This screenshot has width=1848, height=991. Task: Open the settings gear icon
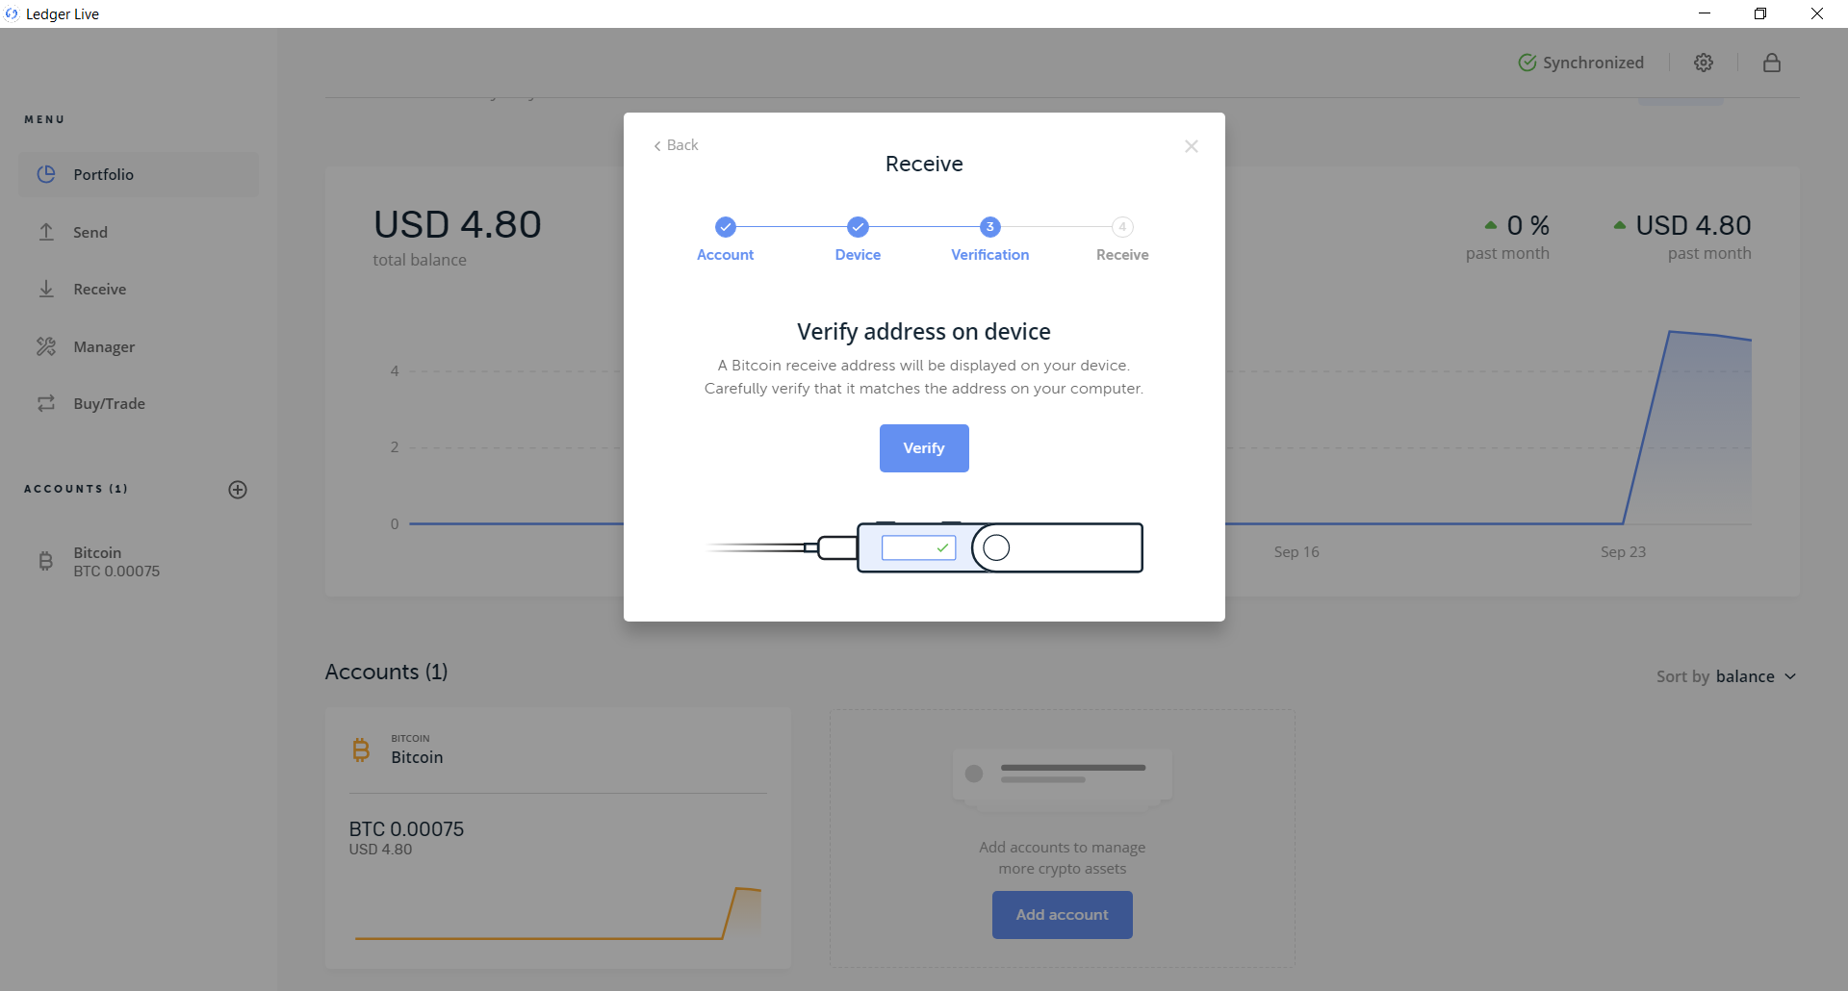pos(1704,63)
